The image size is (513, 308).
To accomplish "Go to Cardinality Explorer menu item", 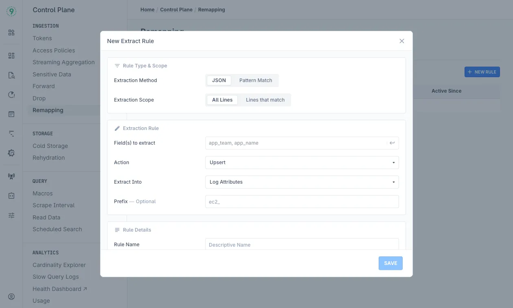I will click(59, 265).
